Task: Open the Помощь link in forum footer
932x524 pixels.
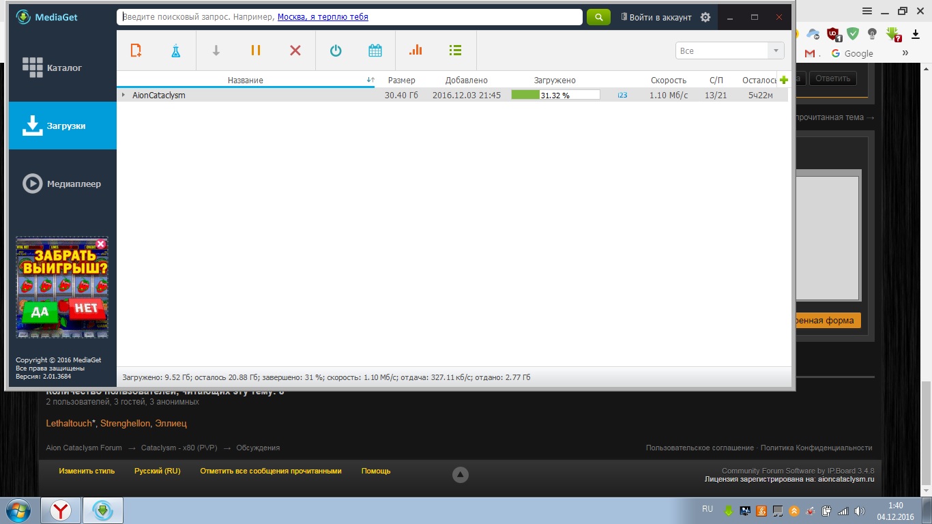Action: click(x=376, y=471)
